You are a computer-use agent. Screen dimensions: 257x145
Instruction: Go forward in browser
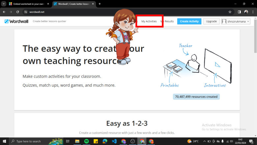(11, 12)
